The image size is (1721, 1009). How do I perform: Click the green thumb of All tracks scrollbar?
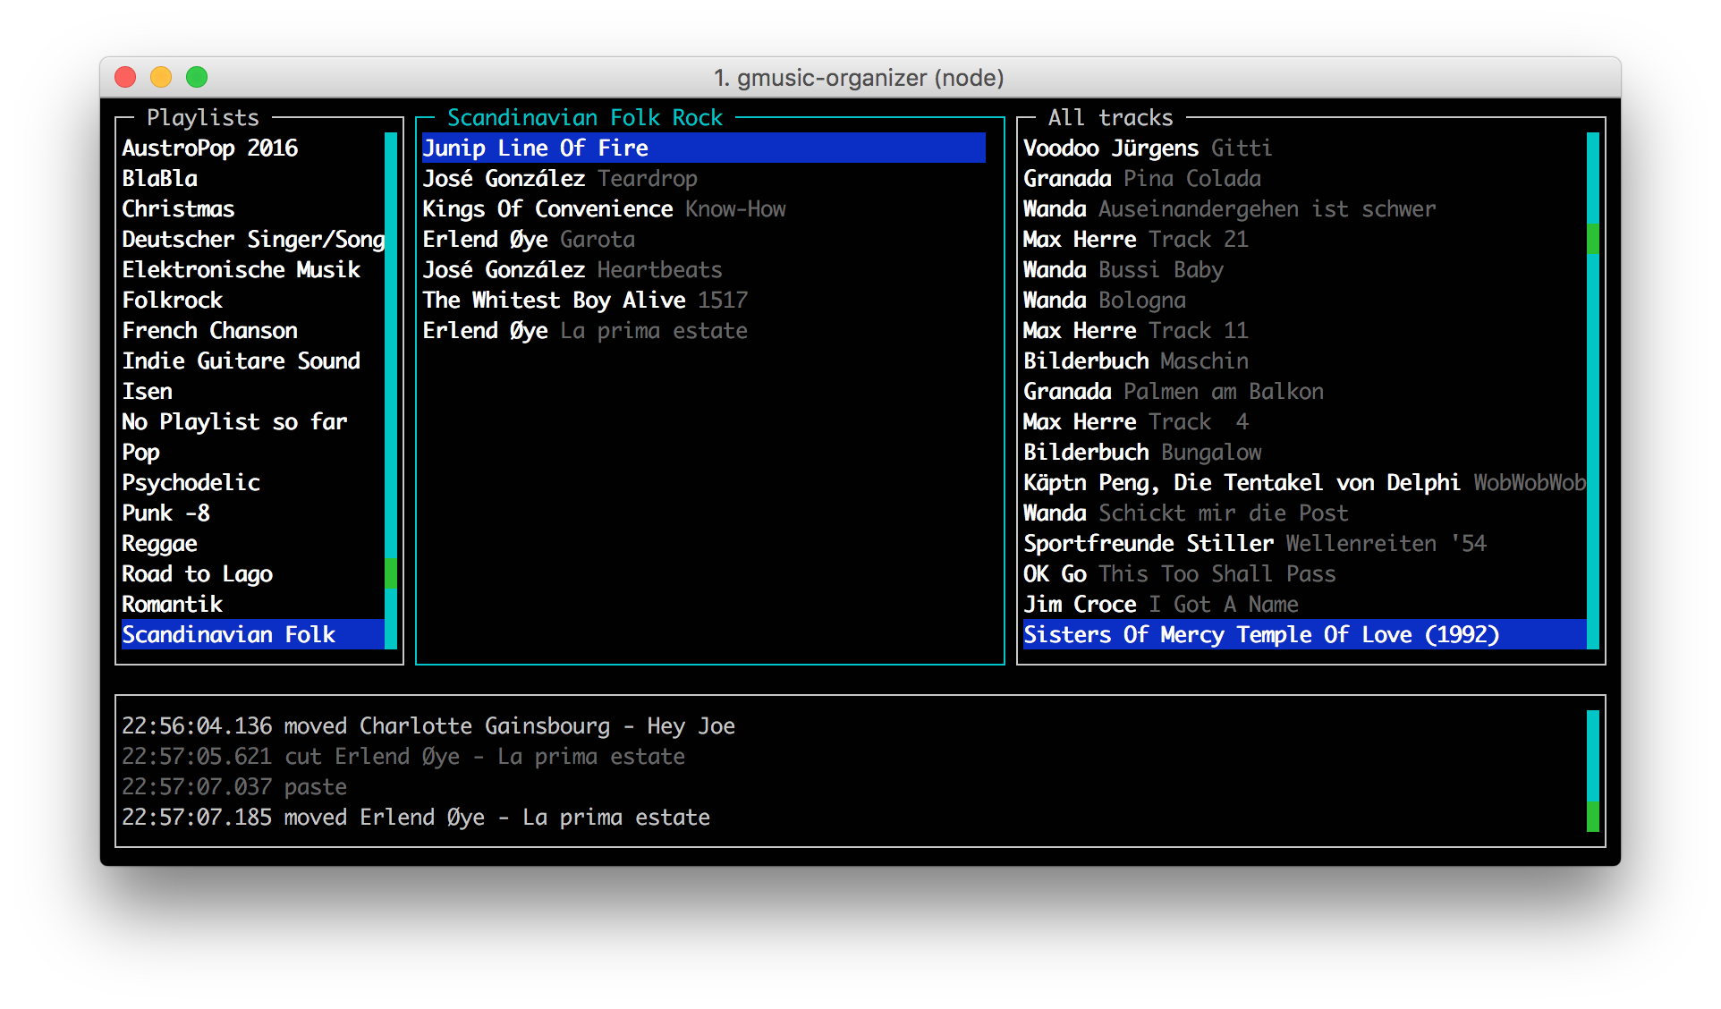tap(1593, 239)
